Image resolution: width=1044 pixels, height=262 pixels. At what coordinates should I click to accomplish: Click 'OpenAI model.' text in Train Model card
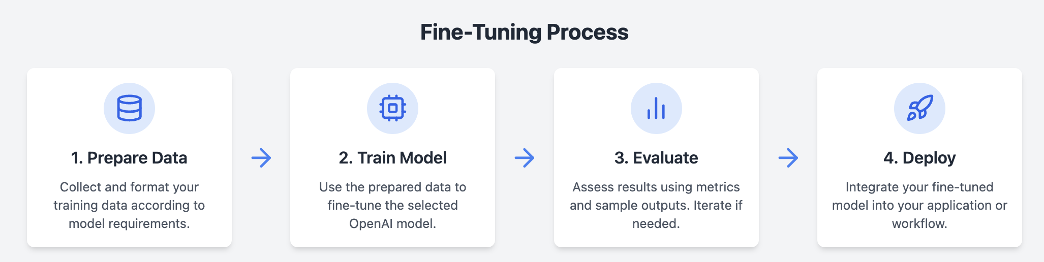(392, 223)
